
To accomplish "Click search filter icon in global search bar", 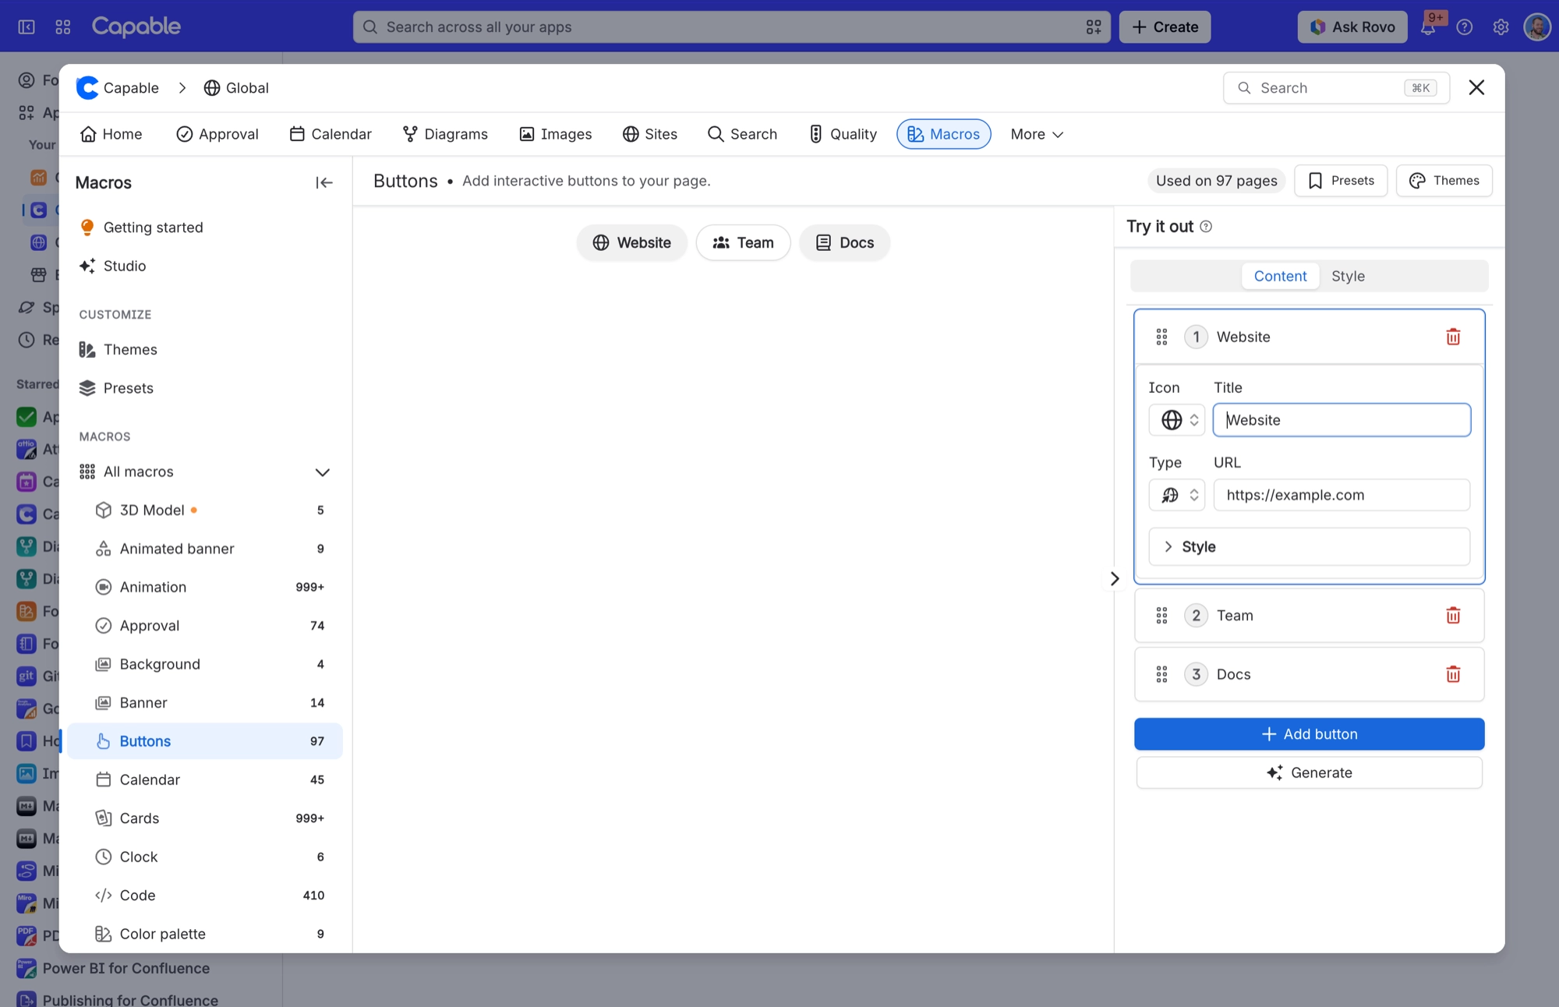I will pos(1094,27).
